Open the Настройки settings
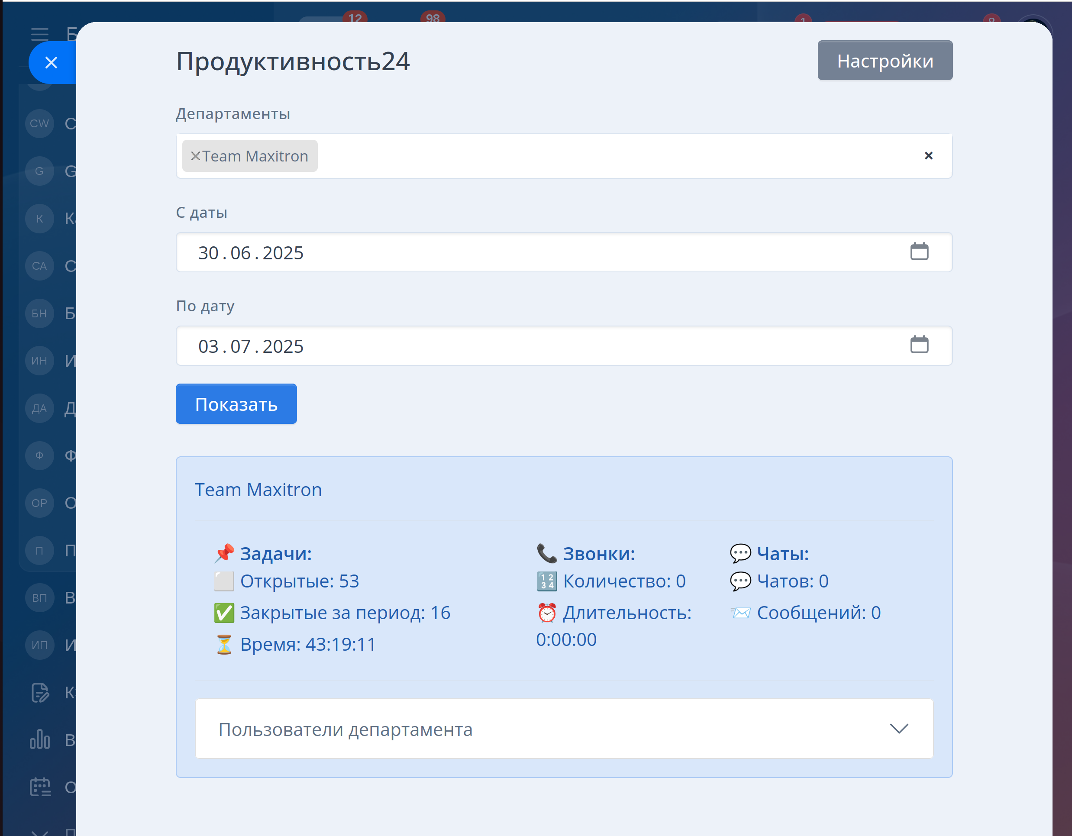The height and width of the screenshot is (836, 1072). click(885, 60)
